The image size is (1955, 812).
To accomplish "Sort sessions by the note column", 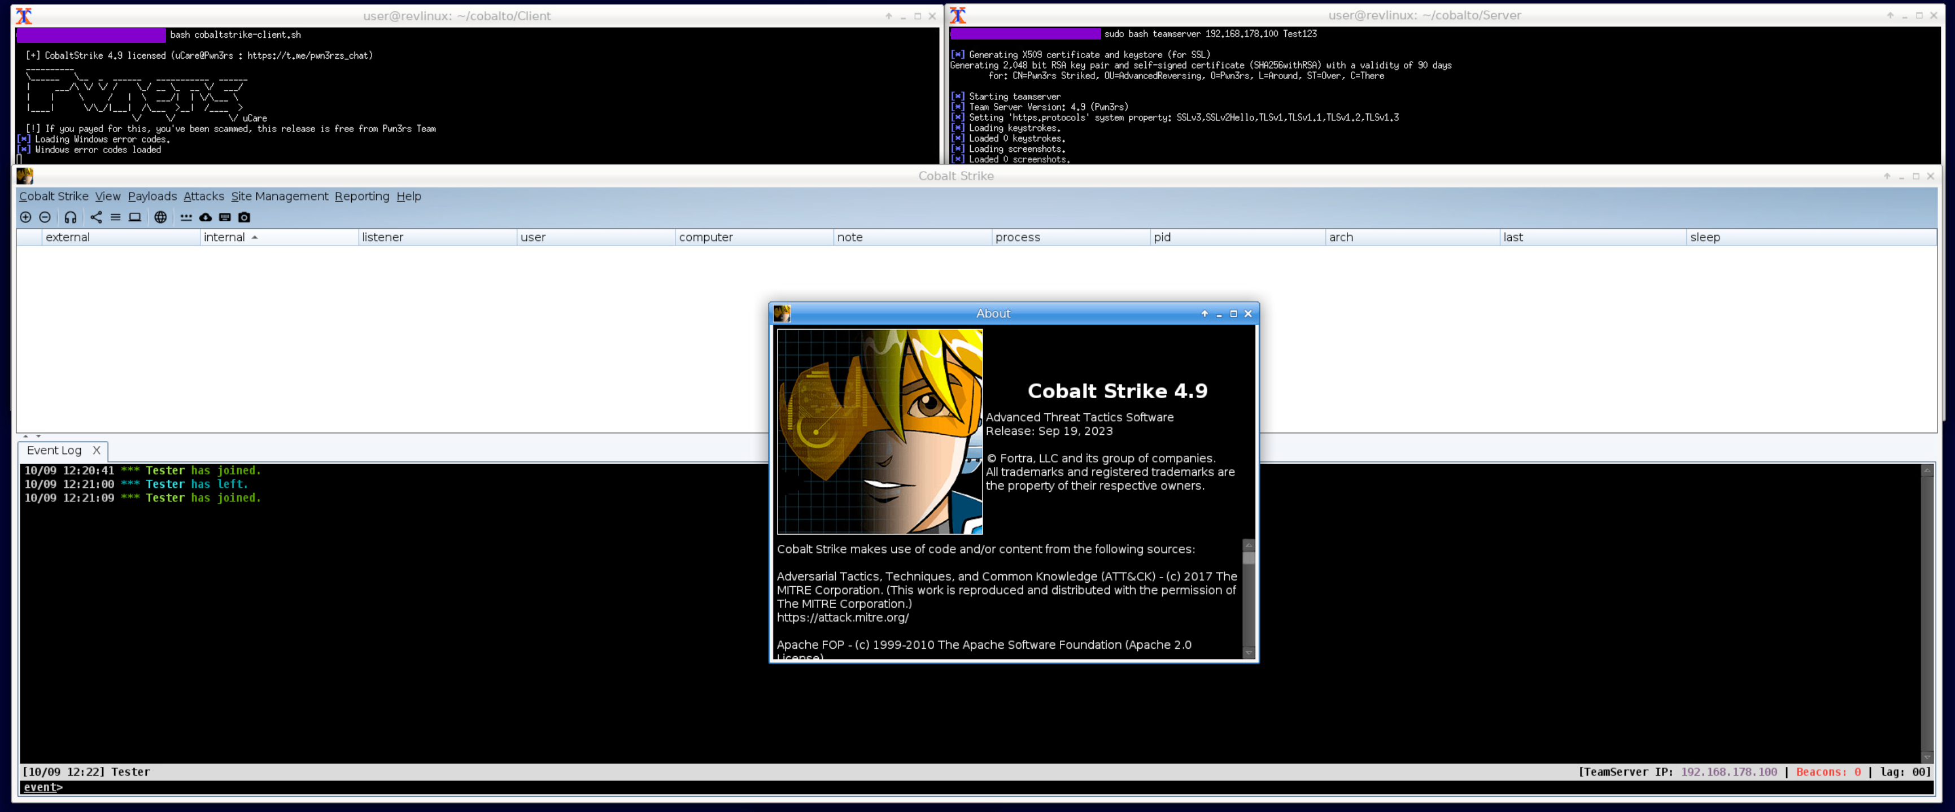I will click(x=913, y=237).
